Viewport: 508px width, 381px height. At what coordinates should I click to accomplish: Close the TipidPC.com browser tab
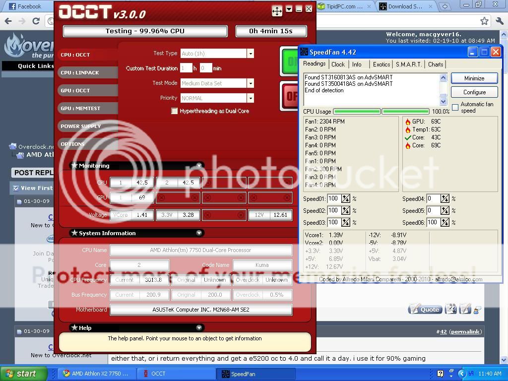[369, 6]
